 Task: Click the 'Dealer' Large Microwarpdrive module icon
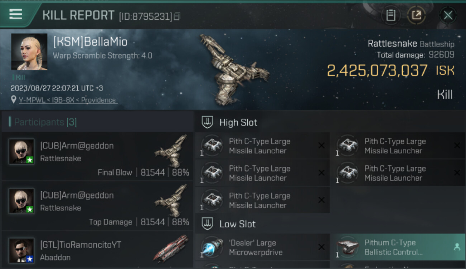[x=212, y=248]
